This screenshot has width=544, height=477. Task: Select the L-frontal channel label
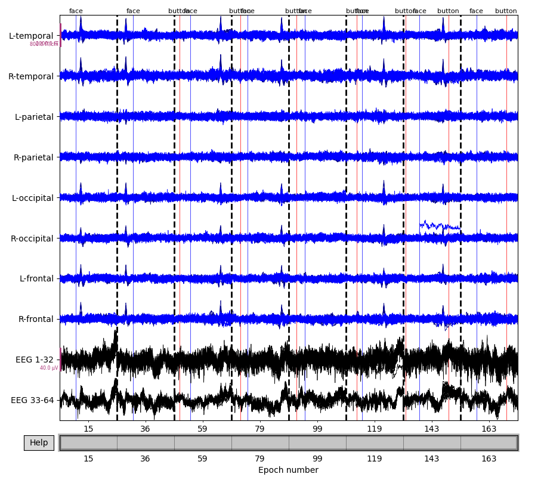click(37, 278)
